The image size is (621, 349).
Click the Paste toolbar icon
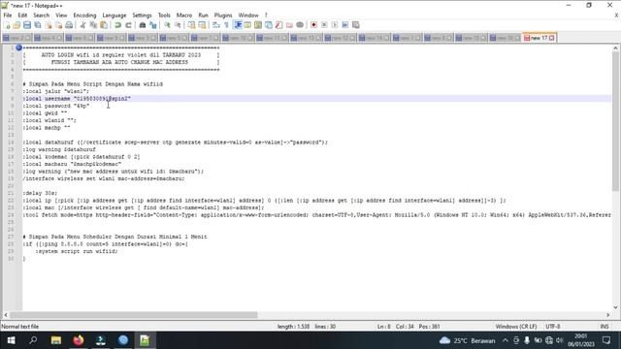[x=104, y=25]
